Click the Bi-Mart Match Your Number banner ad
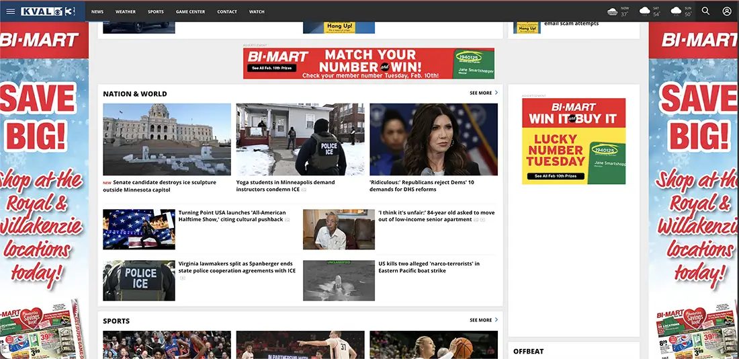 pos(369,63)
